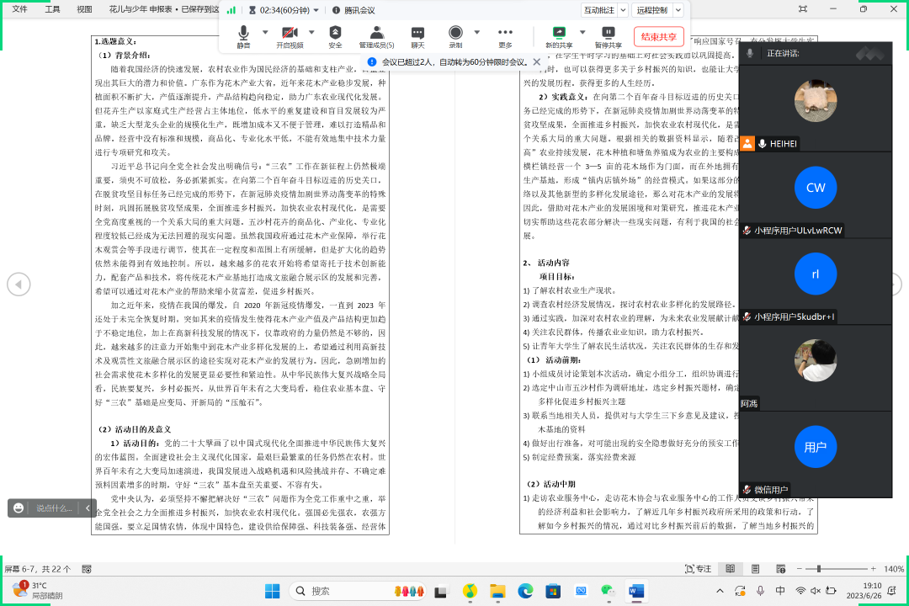Open microphone options arrow beside 静音
Image resolution: width=909 pixels, height=606 pixels.
click(x=265, y=33)
